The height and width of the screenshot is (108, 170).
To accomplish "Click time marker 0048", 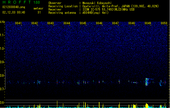I will click(132, 23).
